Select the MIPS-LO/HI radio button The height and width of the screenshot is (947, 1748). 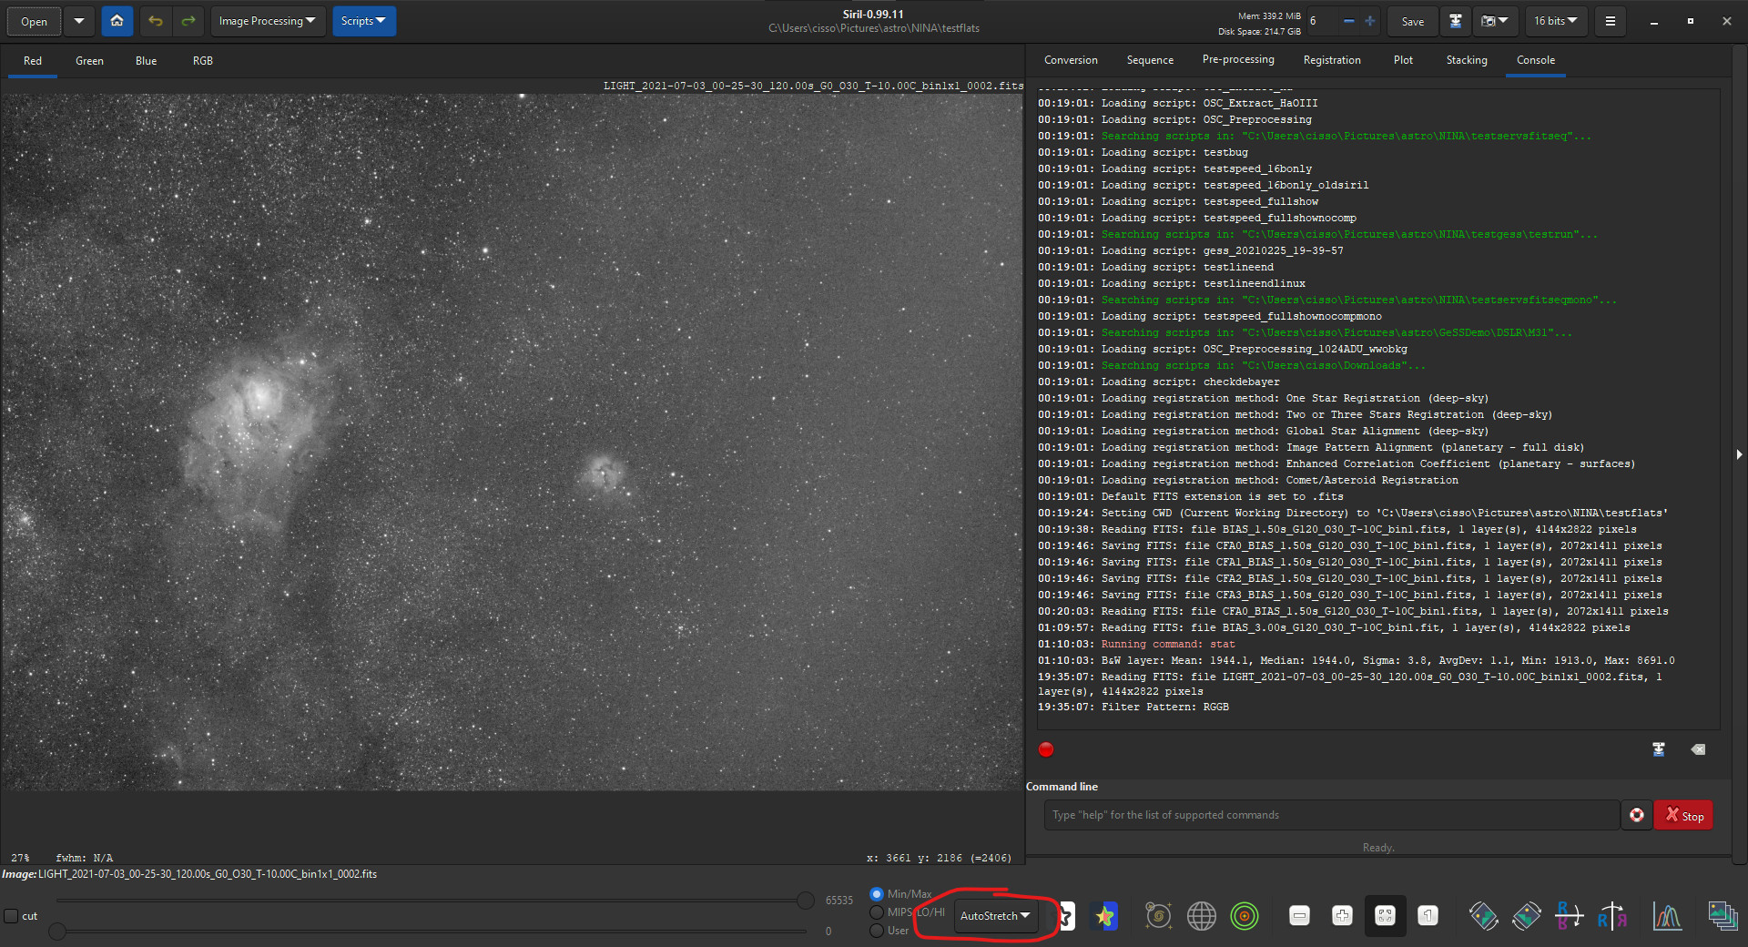click(x=877, y=912)
